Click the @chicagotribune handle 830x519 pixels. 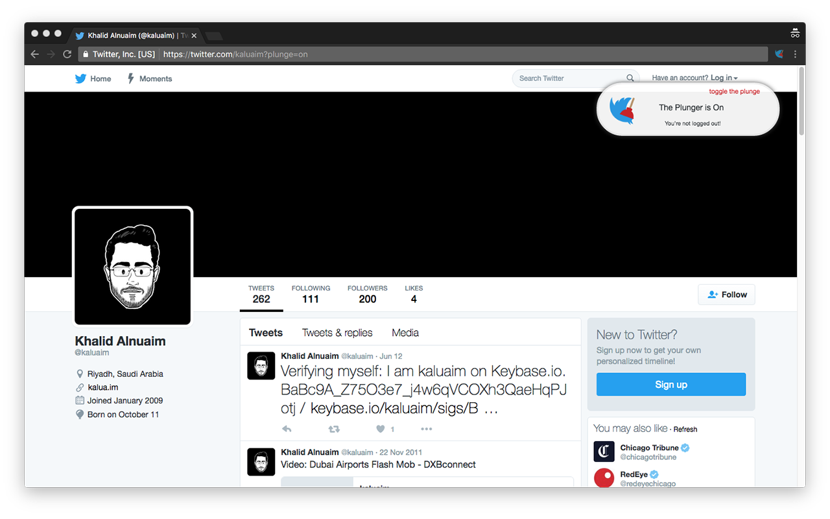(x=648, y=457)
